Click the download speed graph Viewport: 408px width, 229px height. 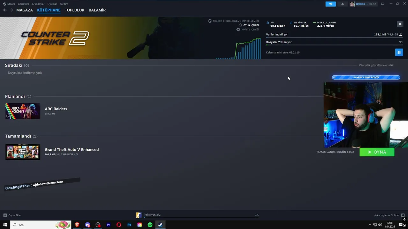238,48
